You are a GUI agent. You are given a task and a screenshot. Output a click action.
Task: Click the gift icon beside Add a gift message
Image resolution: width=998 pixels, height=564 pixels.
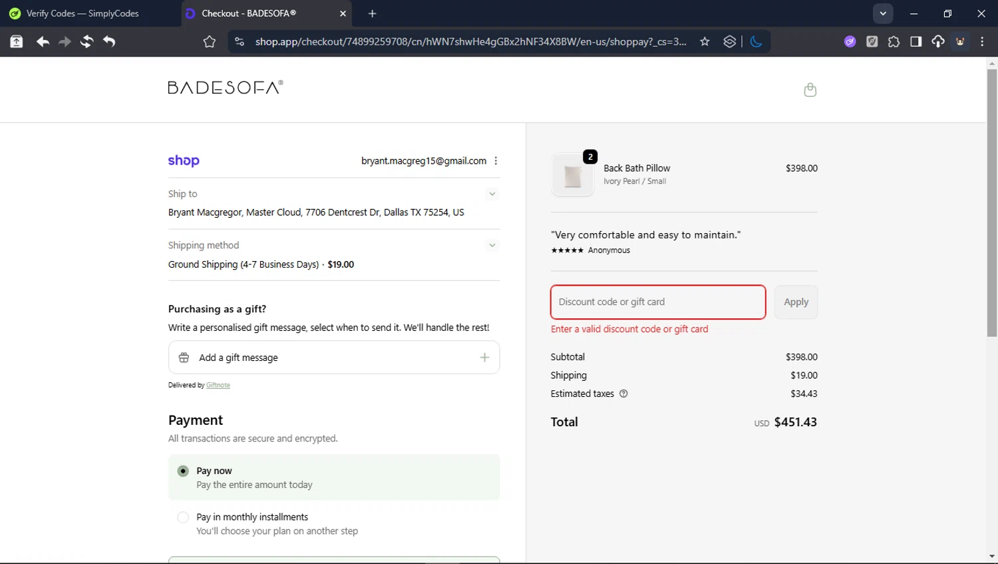click(x=184, y=358)
